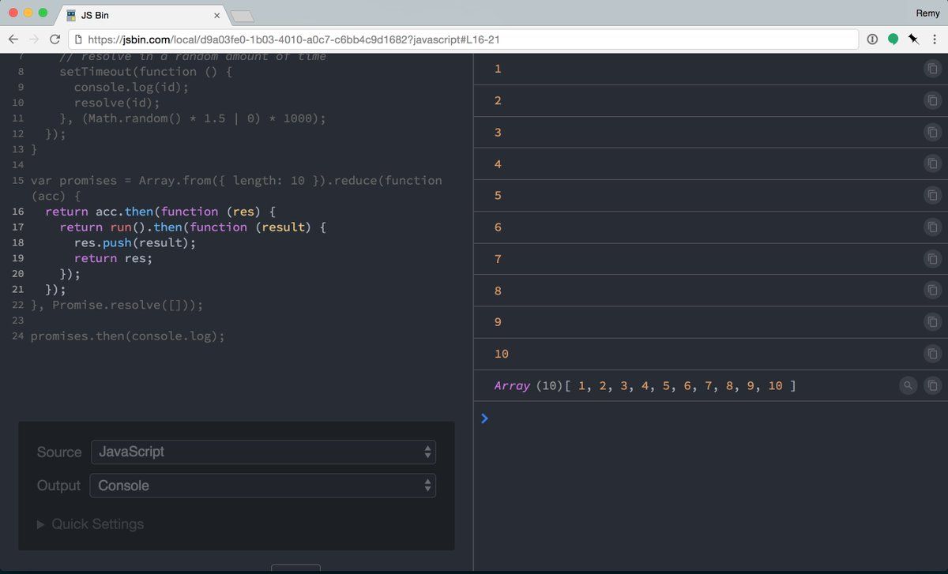Copy the console output line "5"
This screenshot has height=574, width=948.
click(x=932, y=196)
